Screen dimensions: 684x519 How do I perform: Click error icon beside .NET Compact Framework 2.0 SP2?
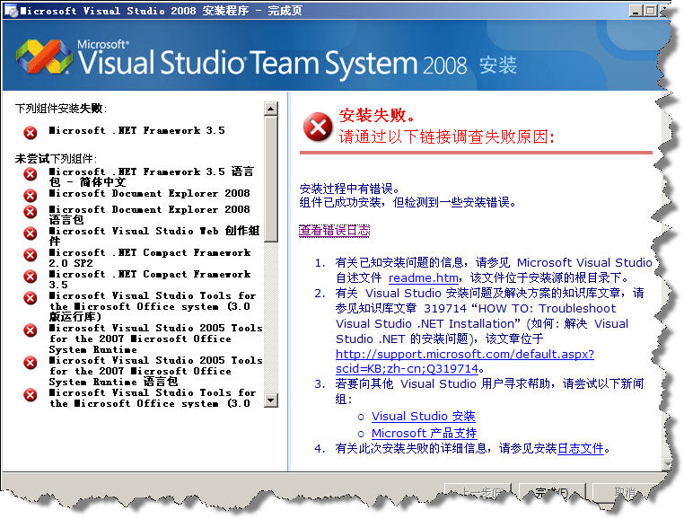[31, 254]
